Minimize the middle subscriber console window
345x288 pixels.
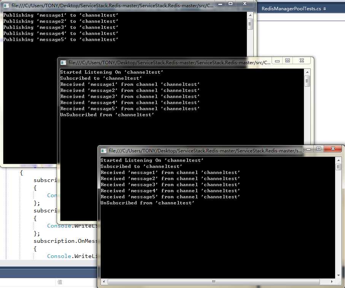[x=277, y=61]
